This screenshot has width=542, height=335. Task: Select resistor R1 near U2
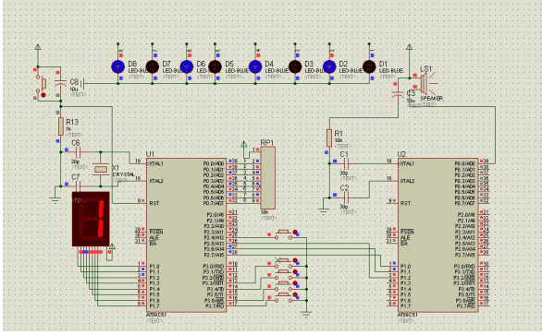click(x=329, y=138)
